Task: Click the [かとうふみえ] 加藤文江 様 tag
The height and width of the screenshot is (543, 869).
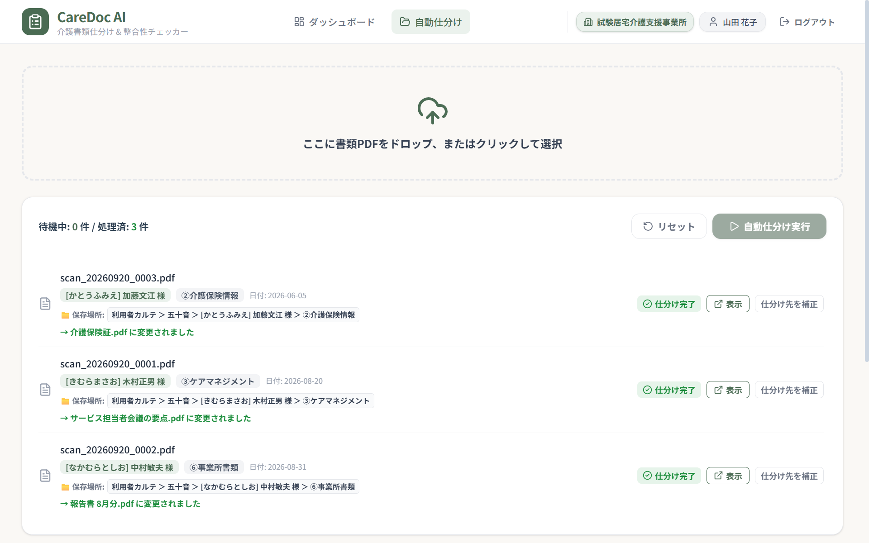Action: pyautogui.click(x=115, y=295)
